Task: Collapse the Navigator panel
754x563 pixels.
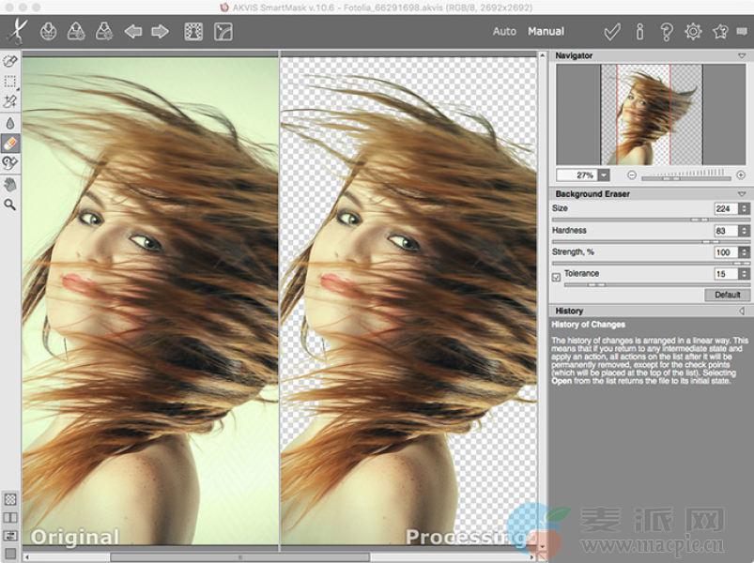Action: [743, 56]
